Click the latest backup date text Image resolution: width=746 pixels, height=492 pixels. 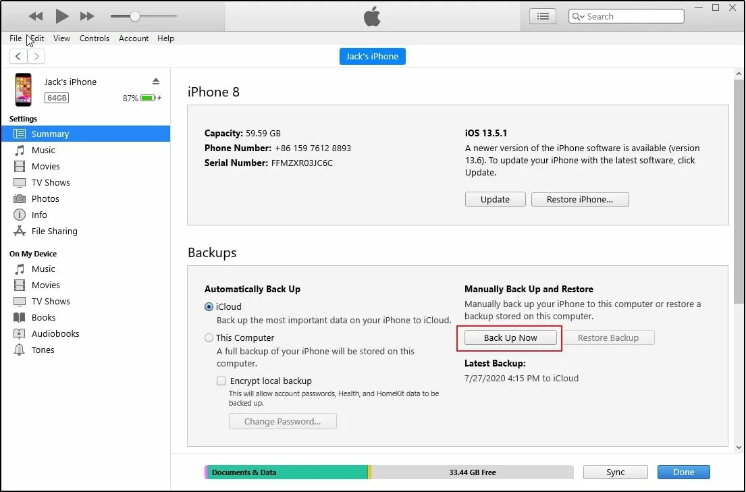tap(521, 379)
